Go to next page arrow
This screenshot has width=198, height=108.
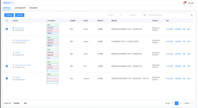tap(181, 103)
